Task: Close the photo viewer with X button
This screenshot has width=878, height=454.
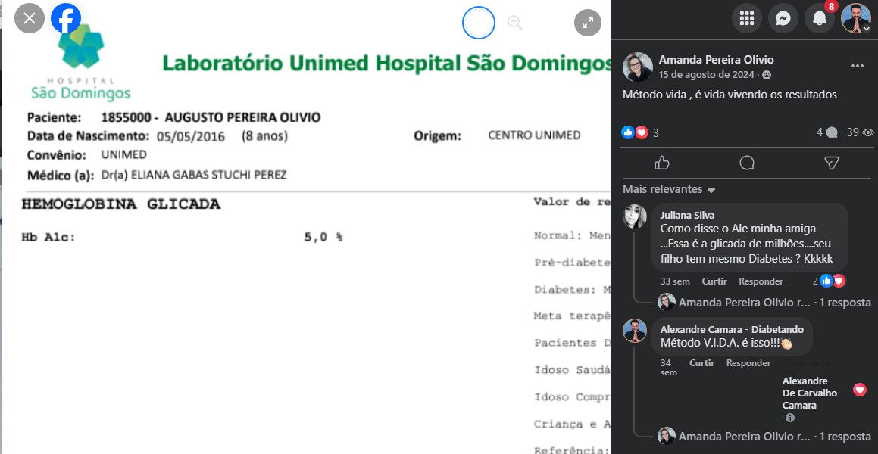Action: tap(30, 18)
